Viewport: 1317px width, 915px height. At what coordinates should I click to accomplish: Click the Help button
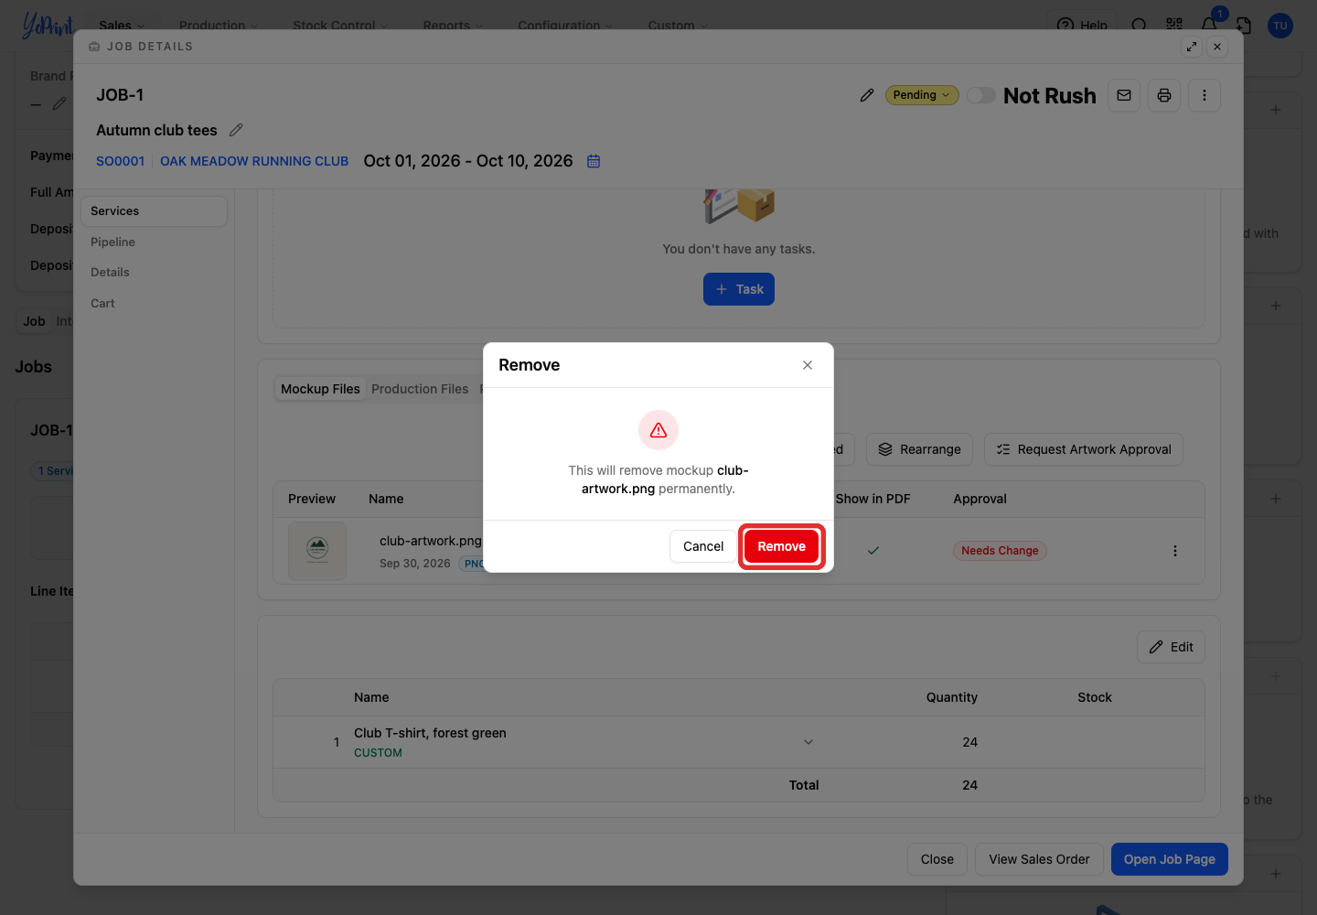[x=1083, y=25]
